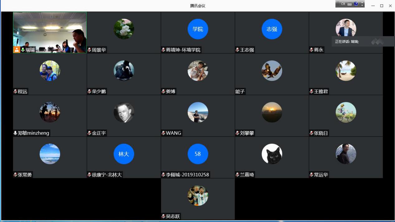Click the muted mic icon beside 兰嘉琦

coord(237,175)
